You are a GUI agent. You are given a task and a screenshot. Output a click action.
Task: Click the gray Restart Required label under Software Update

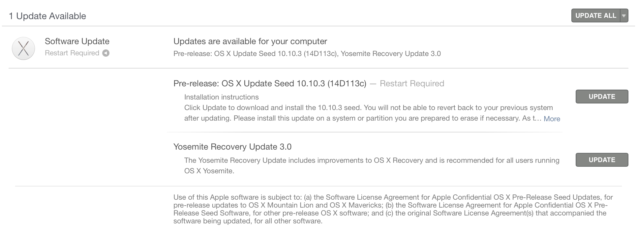click(x=72, y=53)
